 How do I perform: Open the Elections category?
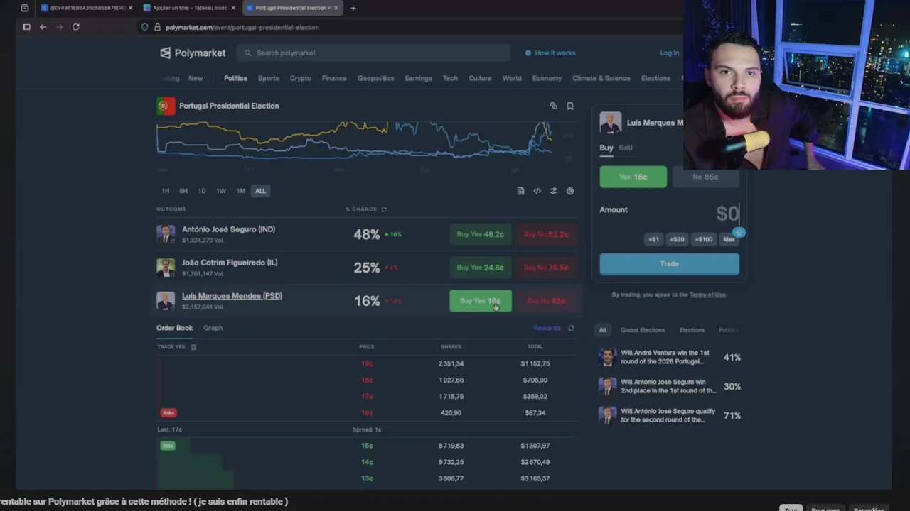tap(655, 78)
